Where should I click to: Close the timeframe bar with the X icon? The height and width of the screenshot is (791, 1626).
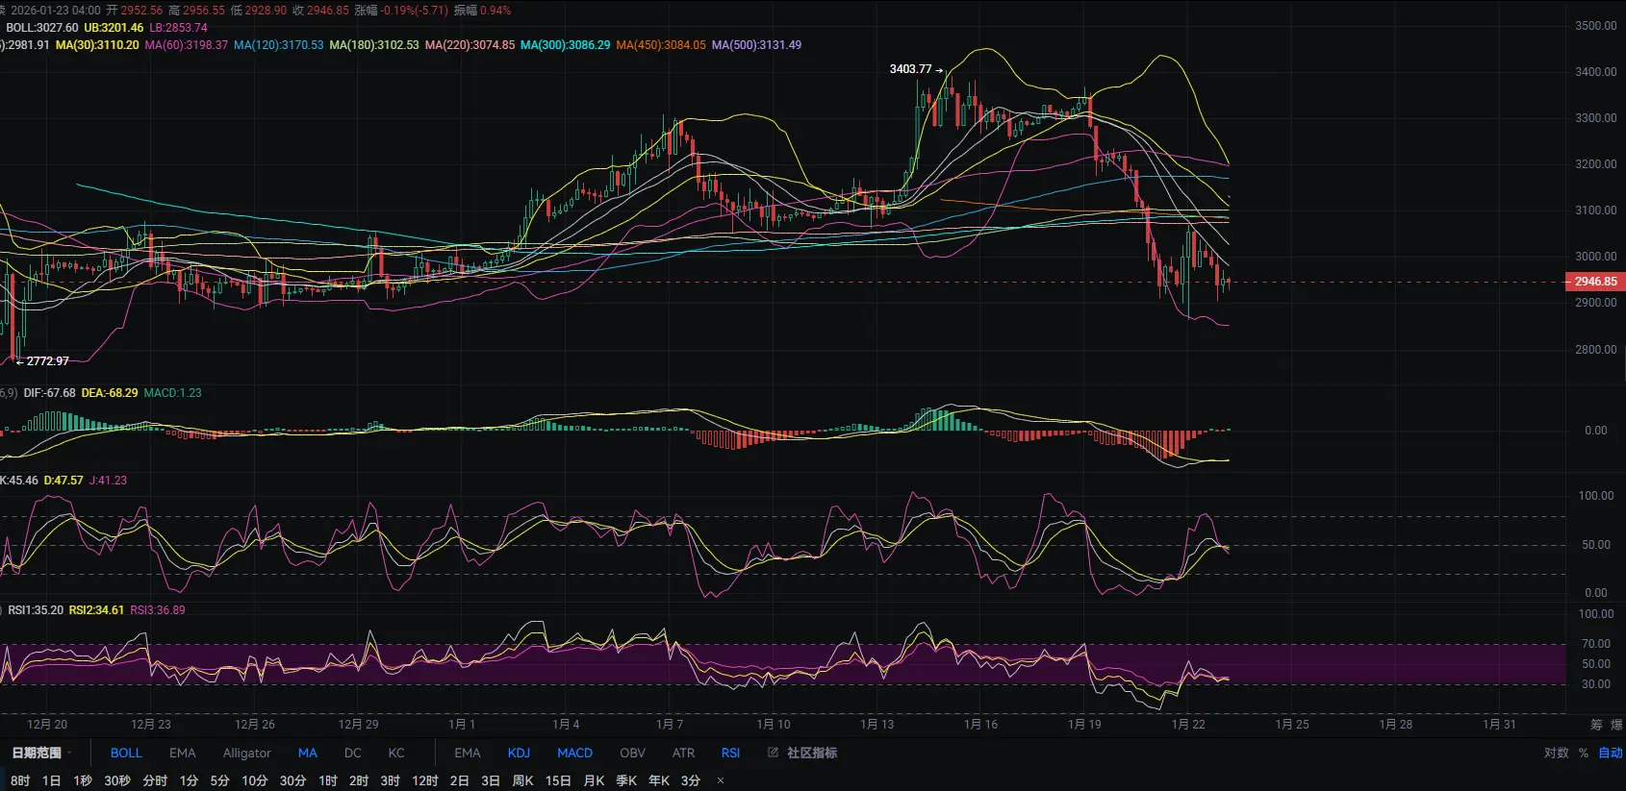coord(721,780)
